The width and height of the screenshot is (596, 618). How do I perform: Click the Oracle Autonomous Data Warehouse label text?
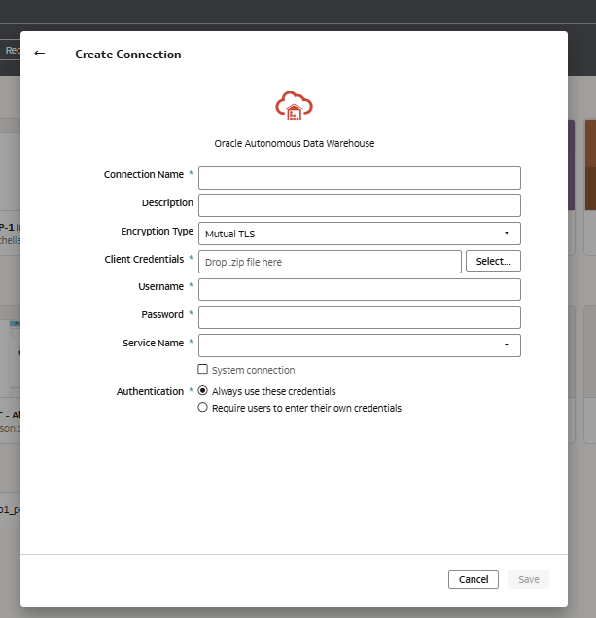[x=294, y=143]
